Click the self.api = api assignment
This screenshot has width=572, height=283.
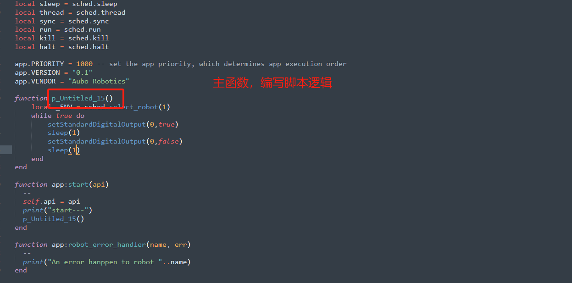[51, 201]
